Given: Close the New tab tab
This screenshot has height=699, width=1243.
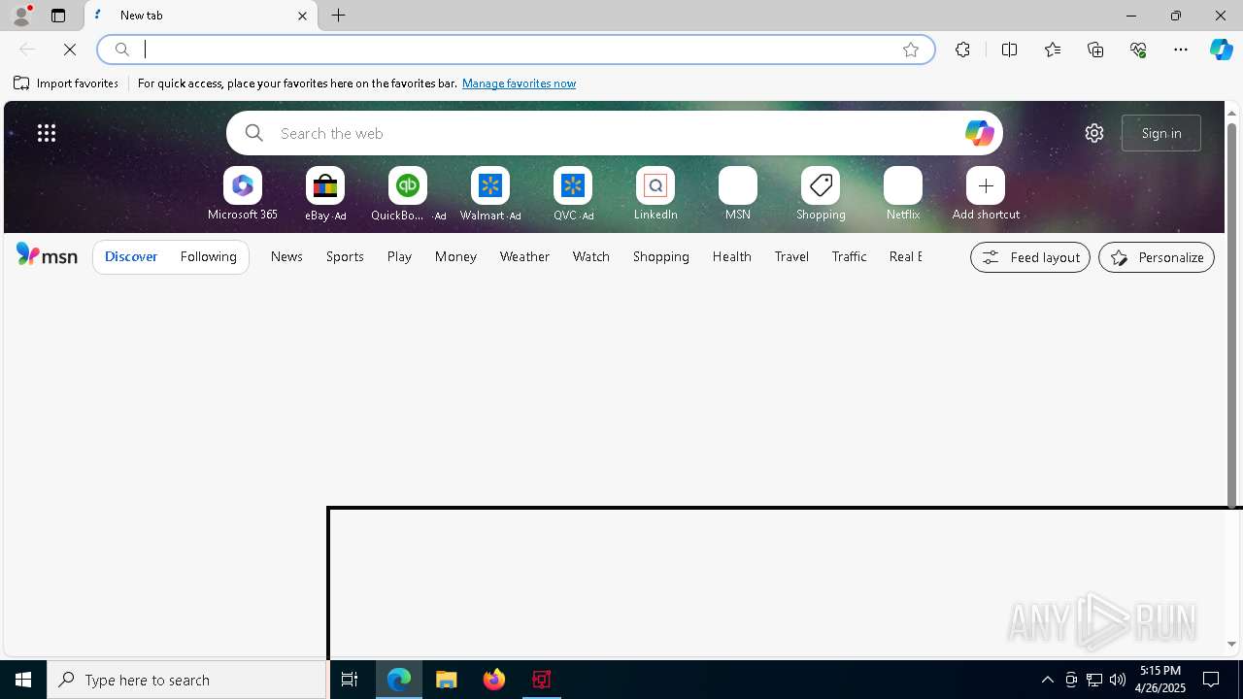Looking at the screenshot, I should tap(302, 16).
